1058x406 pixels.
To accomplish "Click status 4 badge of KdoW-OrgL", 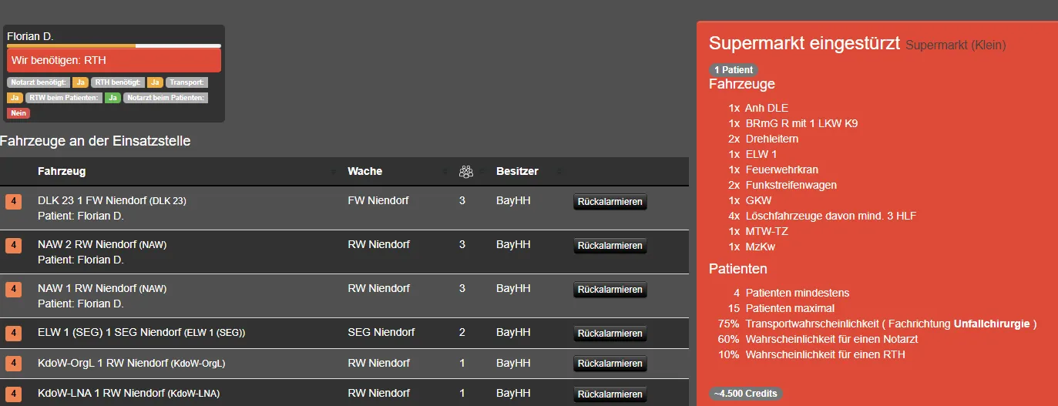I will point(14,363).
